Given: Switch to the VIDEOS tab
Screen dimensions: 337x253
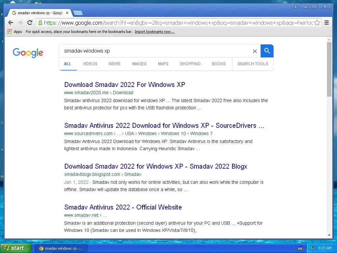Looking at the screenshot, I should click(x=90, y=64).
